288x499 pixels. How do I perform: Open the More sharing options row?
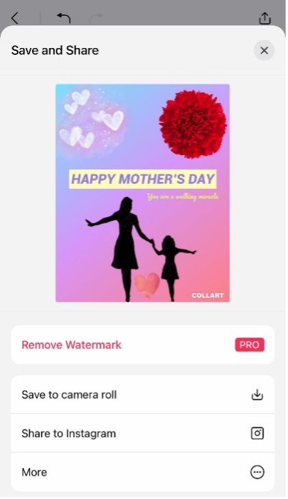click(143, 472)
